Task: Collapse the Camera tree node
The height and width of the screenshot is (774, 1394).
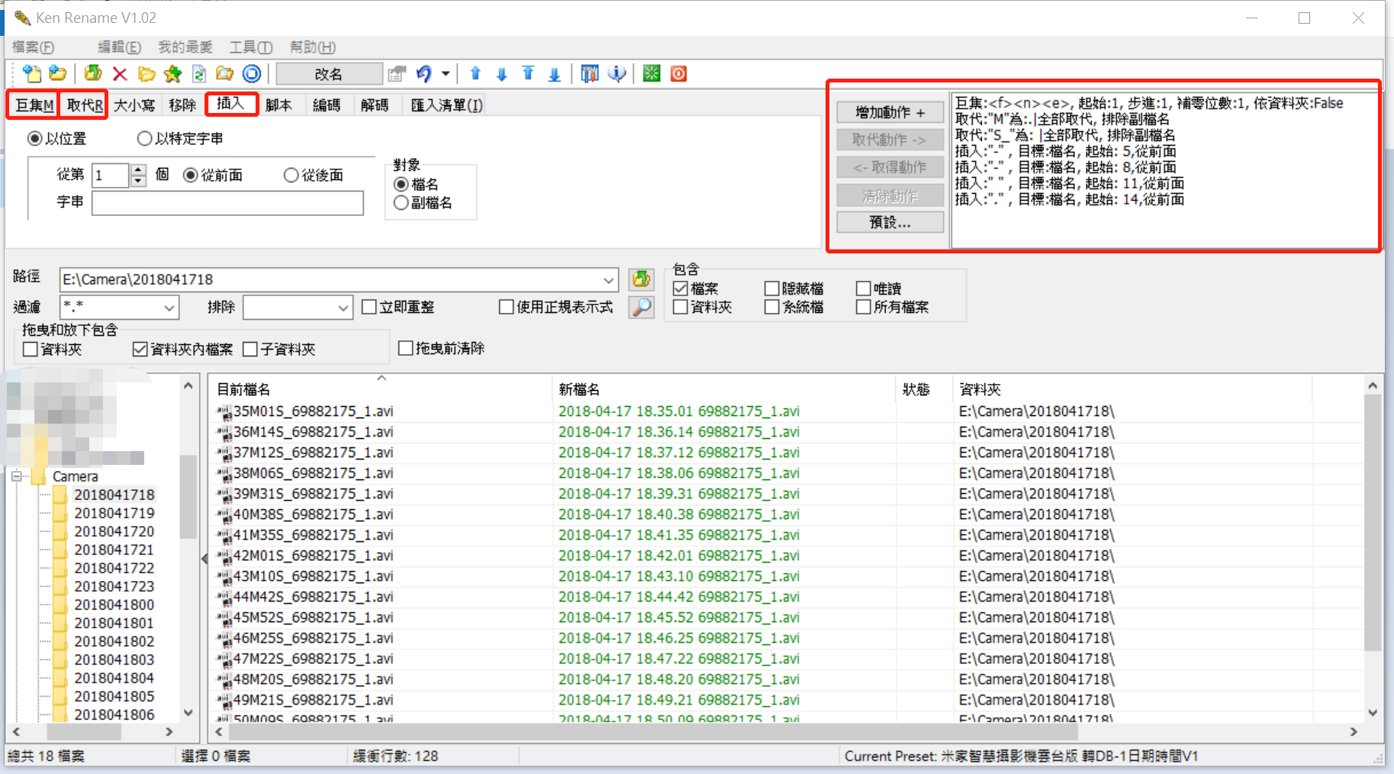Action: pos(16,476)
